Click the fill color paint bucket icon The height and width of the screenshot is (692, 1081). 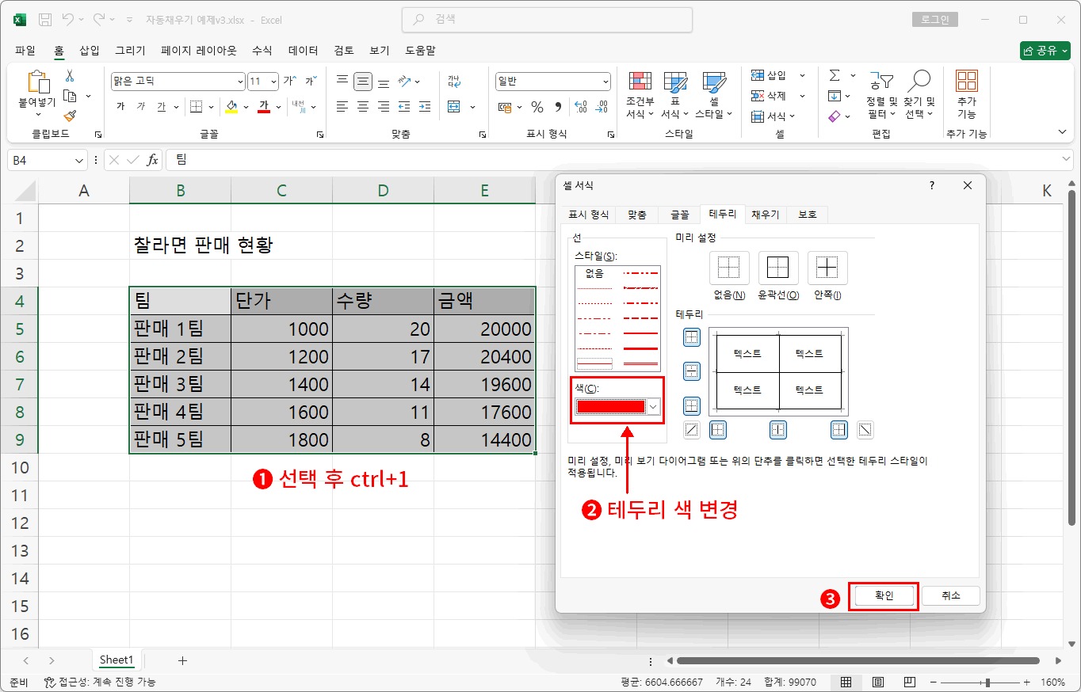coord(231,106)
